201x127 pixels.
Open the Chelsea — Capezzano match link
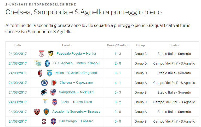click(76, 83)
